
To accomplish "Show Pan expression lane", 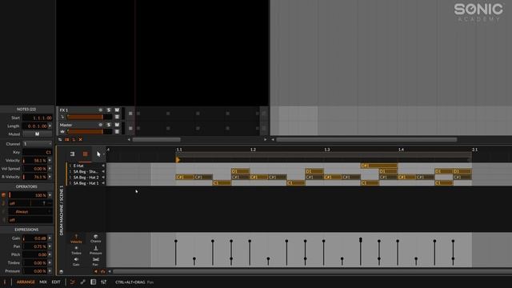I will (x=96, y=262).
